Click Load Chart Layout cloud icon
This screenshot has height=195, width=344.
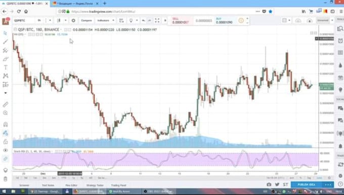pyautogui.click(x=298, y=20)
